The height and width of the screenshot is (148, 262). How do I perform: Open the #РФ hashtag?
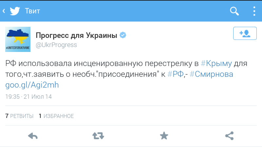click(x=175, y=74)
